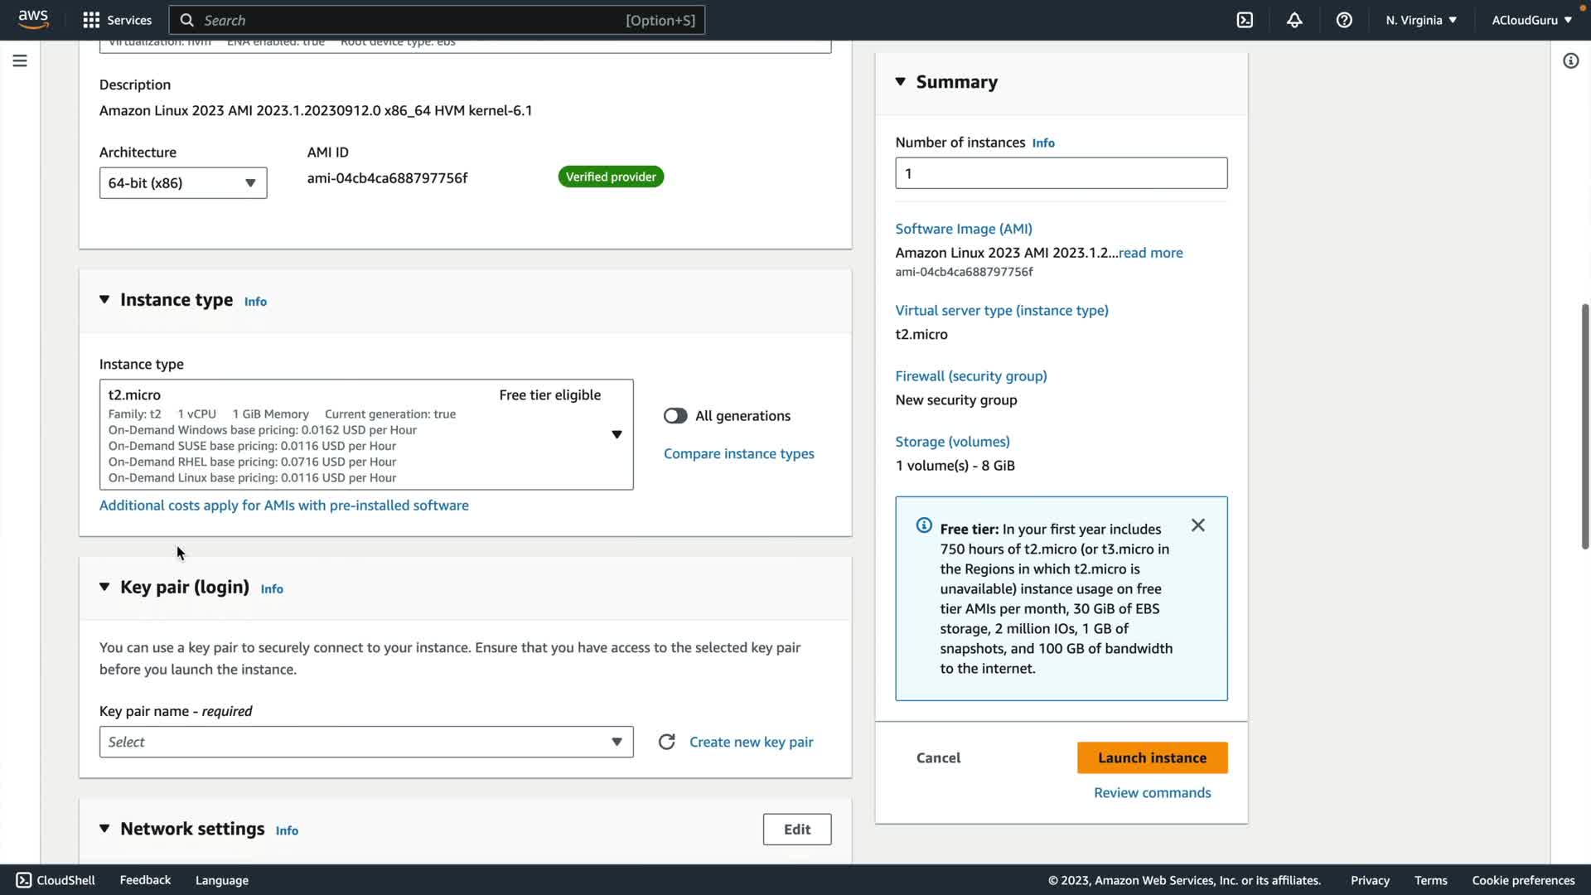This screenshot has width=1591, height=895.
Task: Open the Key pair name Select dropdown
Action: coord(366,742)
